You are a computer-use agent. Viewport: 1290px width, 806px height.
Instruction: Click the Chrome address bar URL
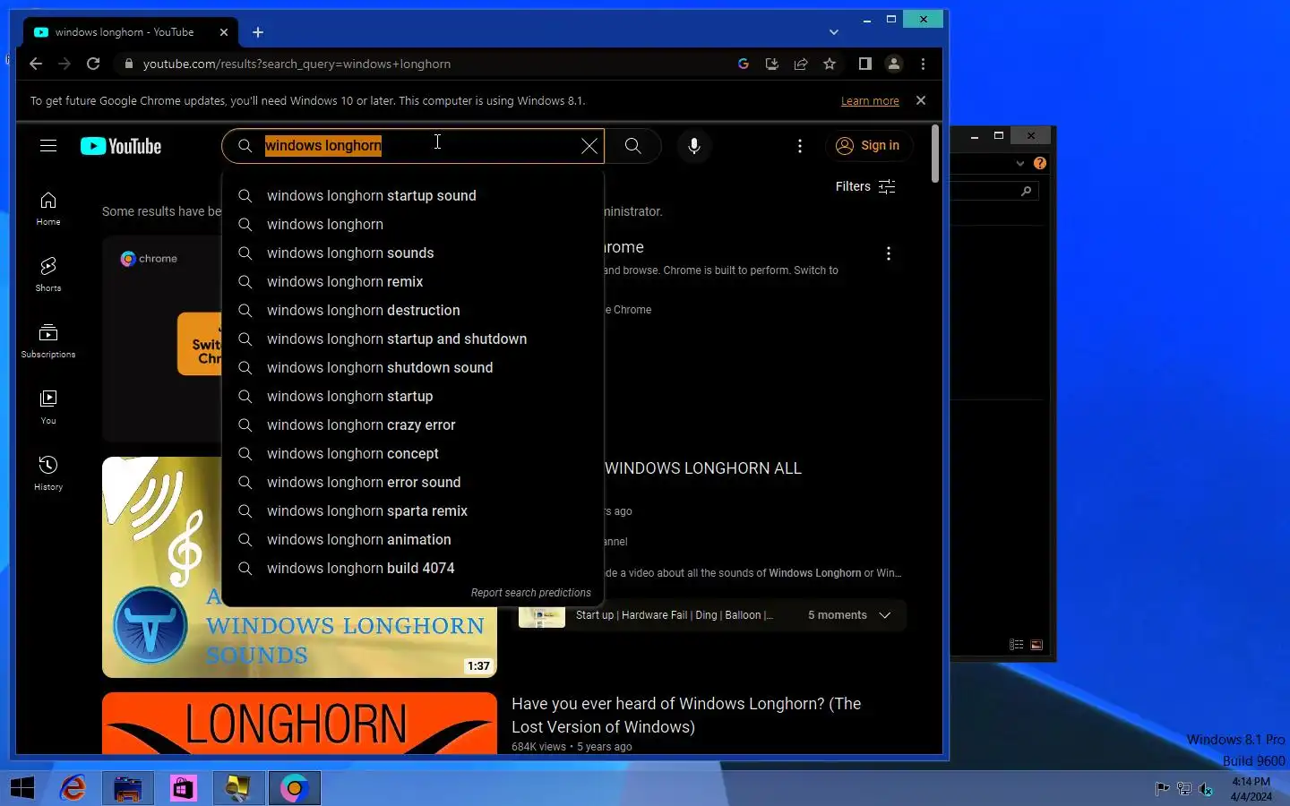pyautogui.click(x=297, y=64)
